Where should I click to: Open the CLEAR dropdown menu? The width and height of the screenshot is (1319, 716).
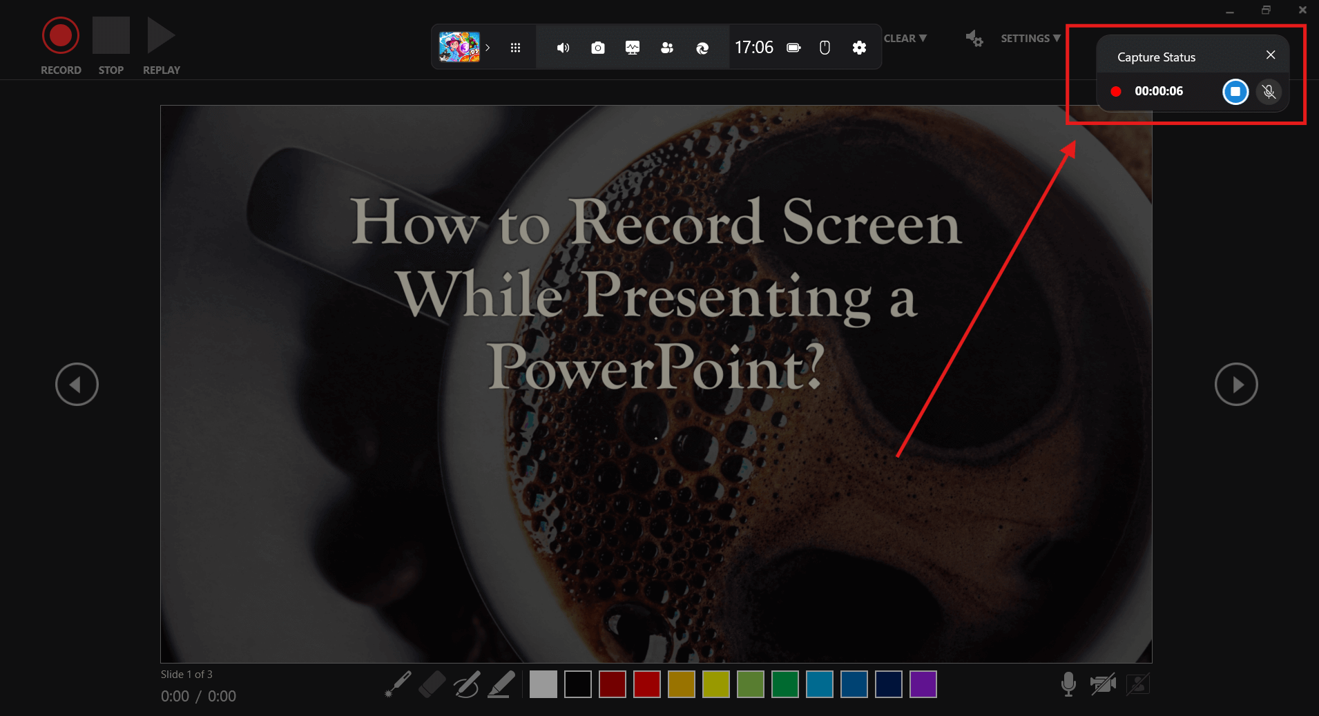click(x=905, y=39)
